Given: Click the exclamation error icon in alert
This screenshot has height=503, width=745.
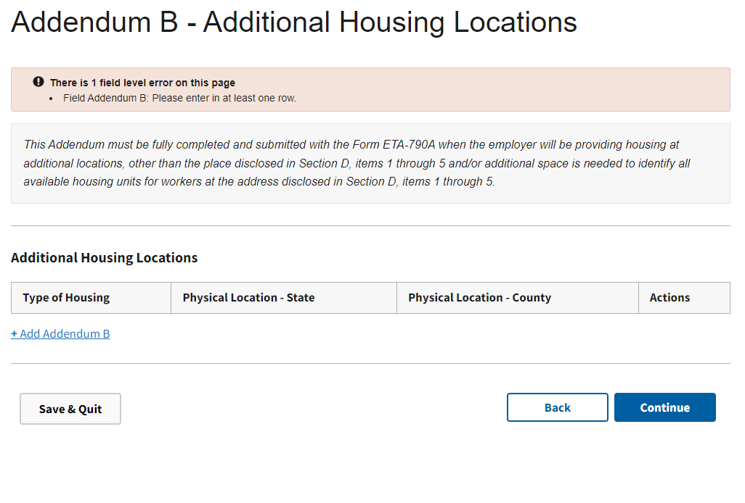Looking at the screenshot, I should (x=38, y=82).
